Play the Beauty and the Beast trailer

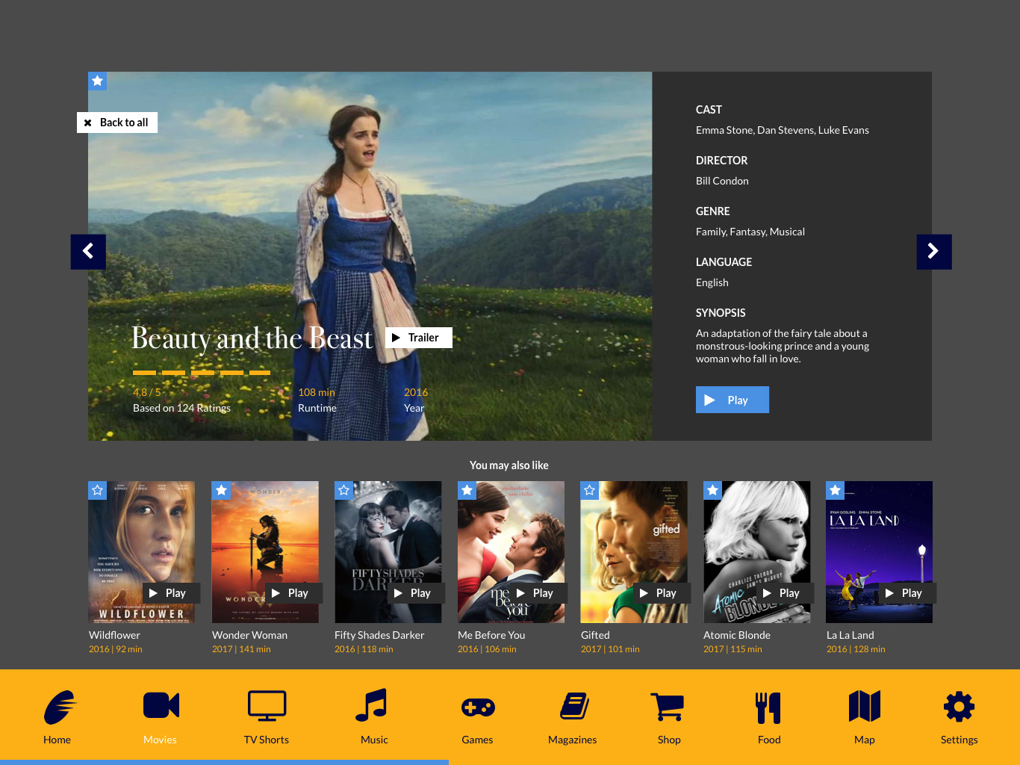click(x=419, y=338)
